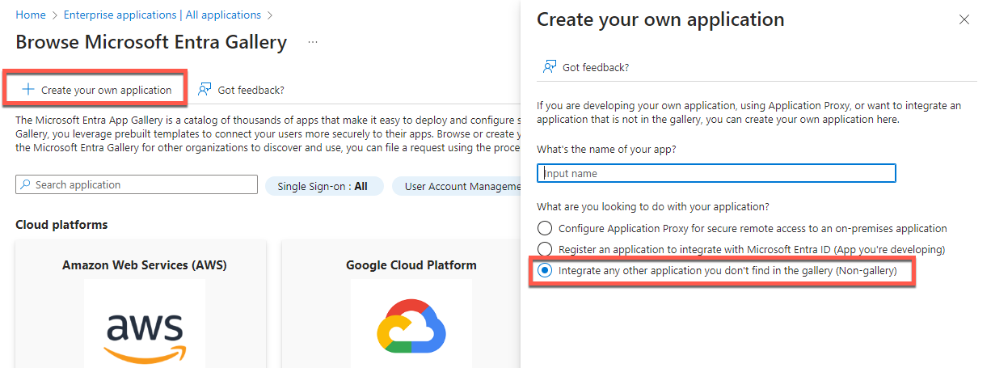Close the Create your own application panel
Viewport: 991px width, 368px height.
click(964, 19)
